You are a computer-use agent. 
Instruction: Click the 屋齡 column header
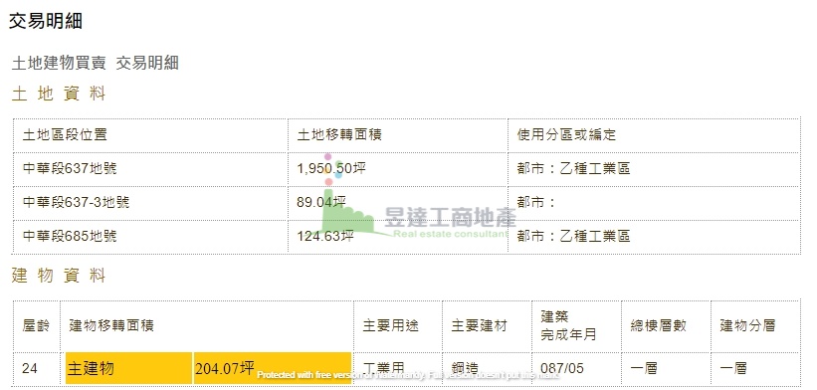pos(36,326)
